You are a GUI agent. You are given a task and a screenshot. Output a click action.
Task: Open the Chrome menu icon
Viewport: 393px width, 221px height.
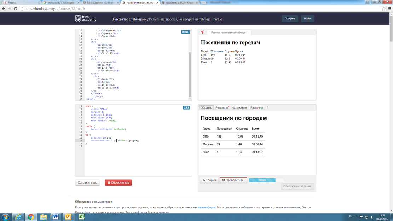coord(389,9)
